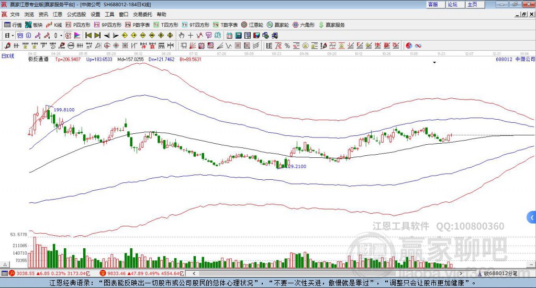Open the T数字表 tool
Viewport: 536px width, 288px height.
click(x=225, y=25)
